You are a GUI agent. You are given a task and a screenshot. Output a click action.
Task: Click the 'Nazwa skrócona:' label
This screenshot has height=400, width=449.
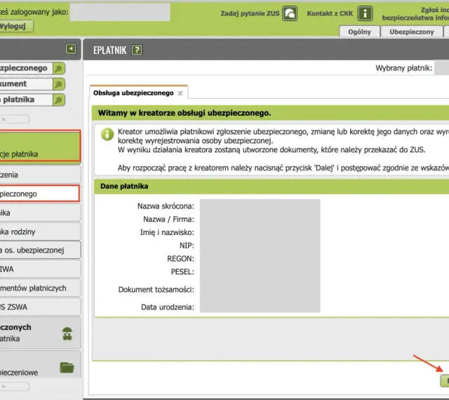(166, 206)
